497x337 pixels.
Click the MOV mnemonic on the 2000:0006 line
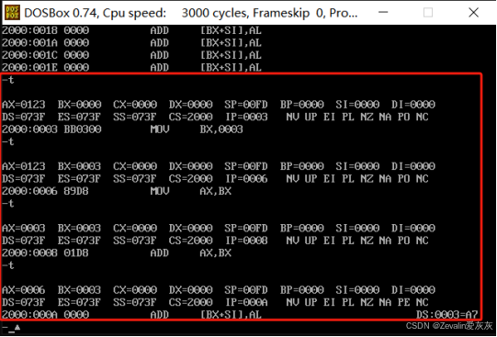point(160,191)
